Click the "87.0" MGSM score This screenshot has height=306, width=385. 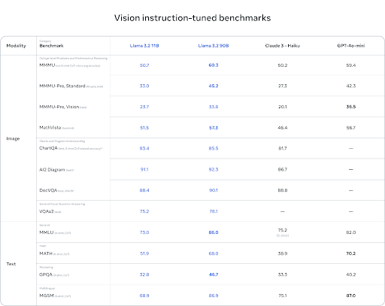[351, 295]
